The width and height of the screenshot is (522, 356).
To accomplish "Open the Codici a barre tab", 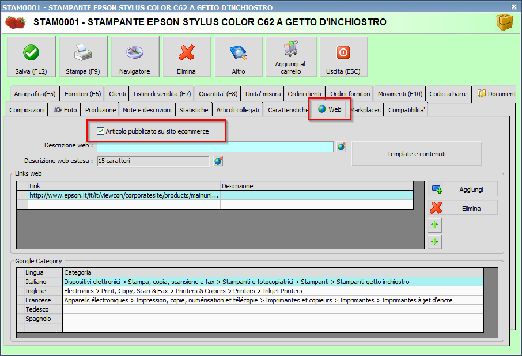I will click(x=448, y=94).
